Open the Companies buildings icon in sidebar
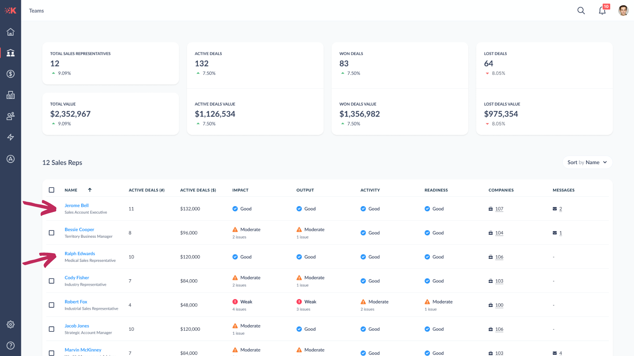Screen dimensions: 634x356 point(10,95)
